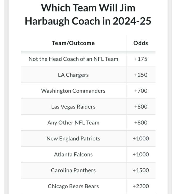
Task: Click the +700 odds value
Action: point(141,91)
